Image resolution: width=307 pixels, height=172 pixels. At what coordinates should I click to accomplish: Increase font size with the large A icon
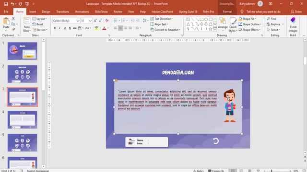point(95,21)
